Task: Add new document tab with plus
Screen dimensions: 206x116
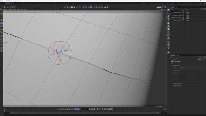Action: coord(14,3)
